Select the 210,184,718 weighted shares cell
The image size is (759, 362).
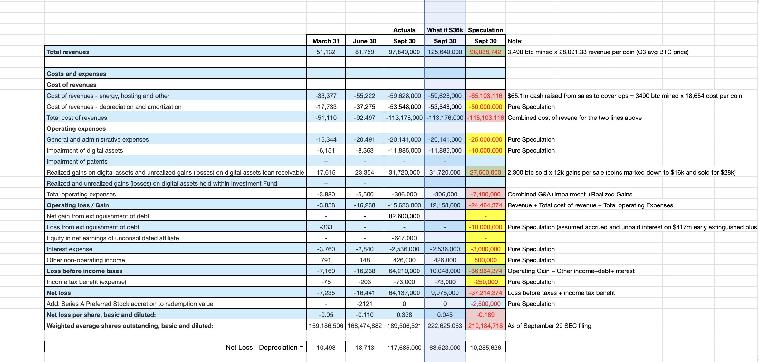(485, 326)
